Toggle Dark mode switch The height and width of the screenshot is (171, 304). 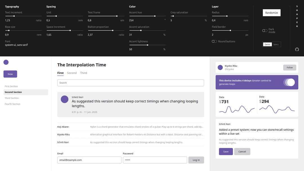tap(265, 31)
